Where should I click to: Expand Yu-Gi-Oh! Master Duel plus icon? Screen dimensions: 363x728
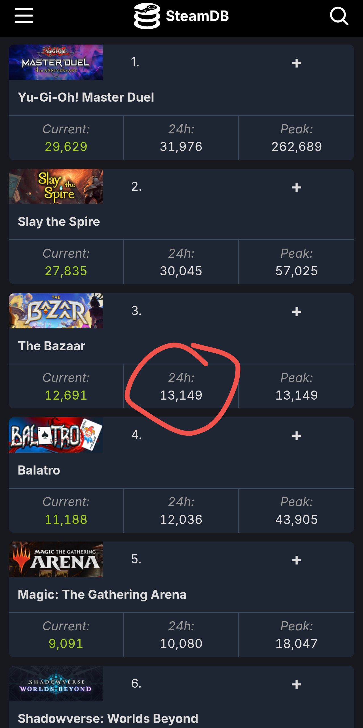click(x=296, y=63)
